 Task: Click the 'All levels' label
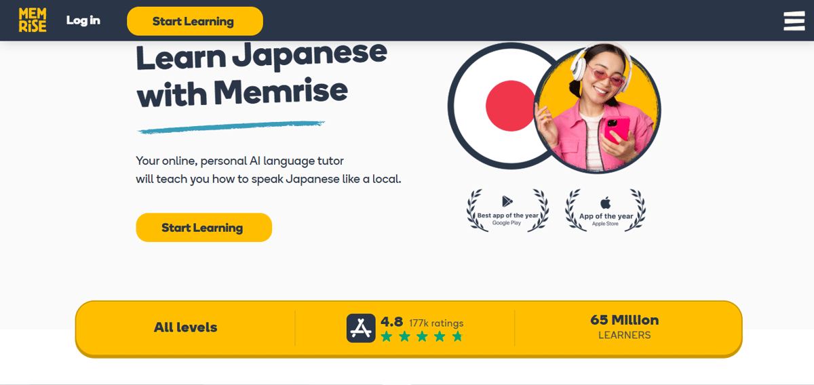(x=185, y=327)
